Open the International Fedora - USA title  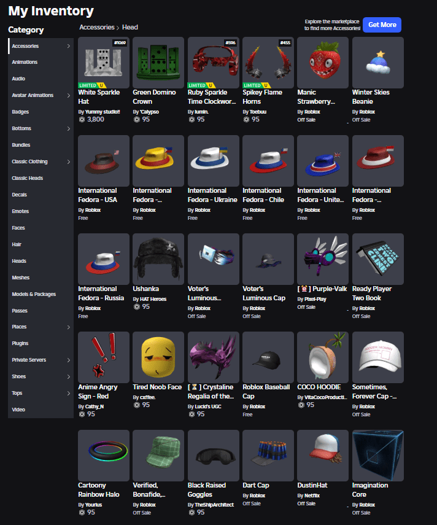click(98, 195)
